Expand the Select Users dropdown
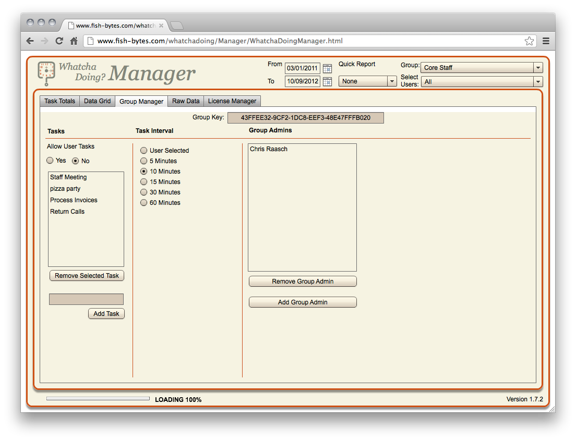This screenshot has width=576, height=441. click(x=481, y=82)
